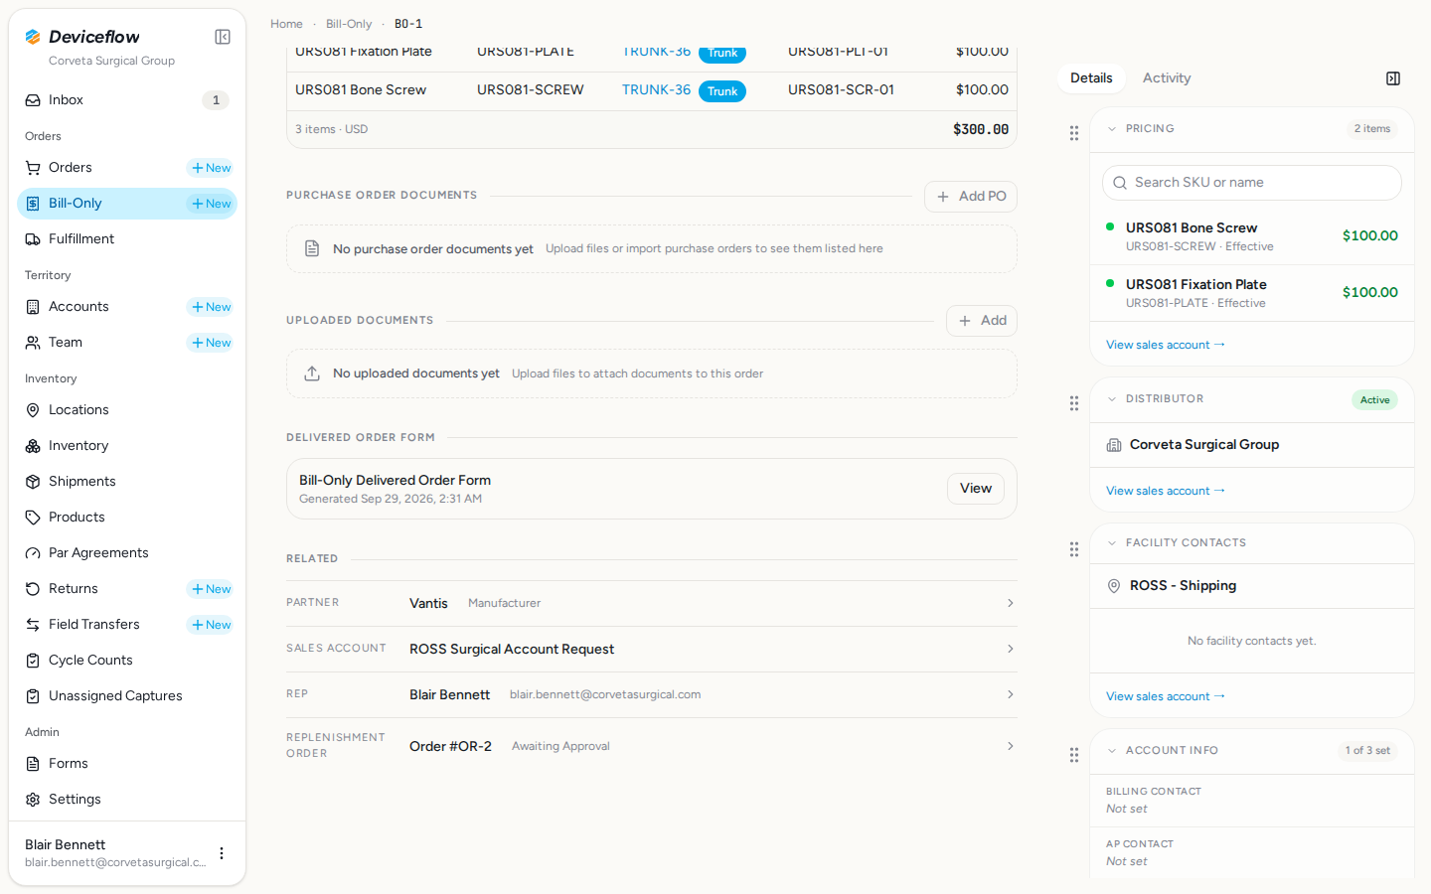Viewport: 1431px width, 894px height.
Task: Go to Home breadcrumb
Action: [x=286, y=24]
